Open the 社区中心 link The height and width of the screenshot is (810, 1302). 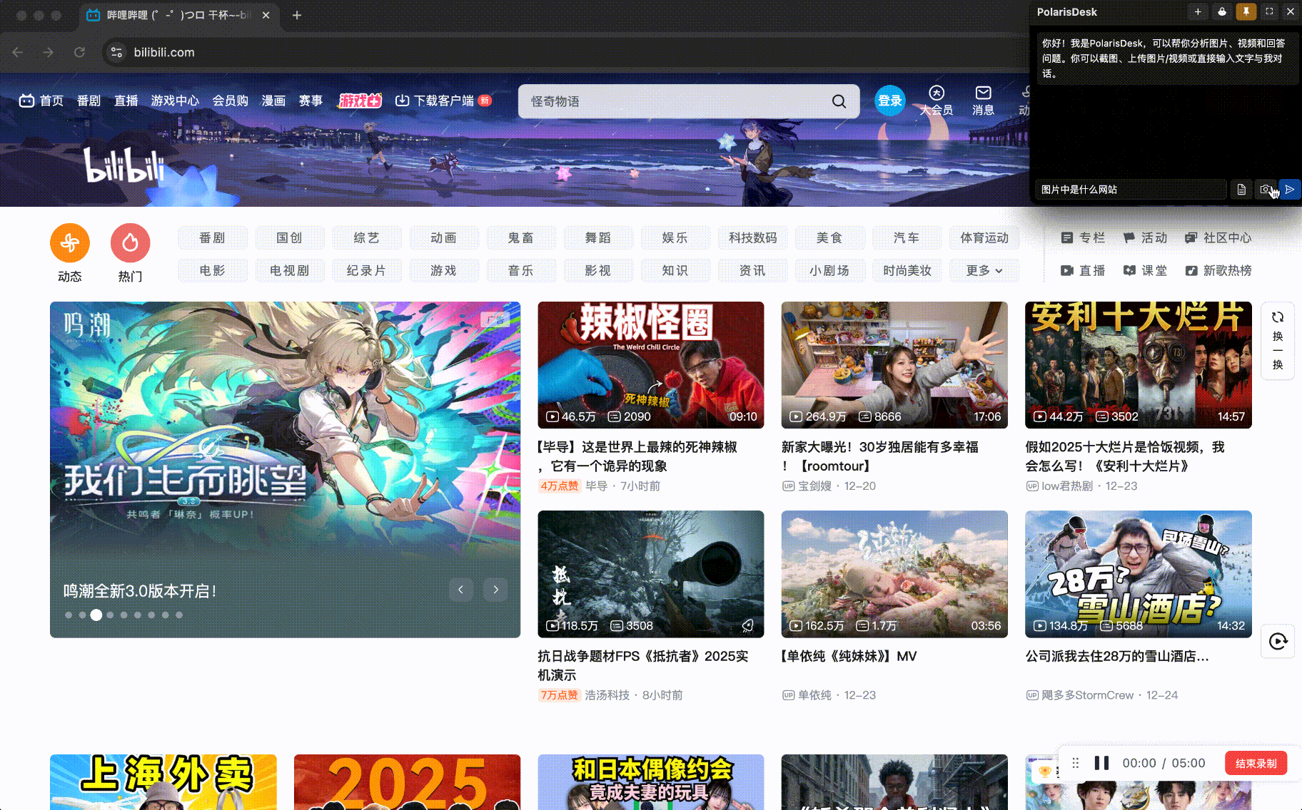coord(1218,238)
